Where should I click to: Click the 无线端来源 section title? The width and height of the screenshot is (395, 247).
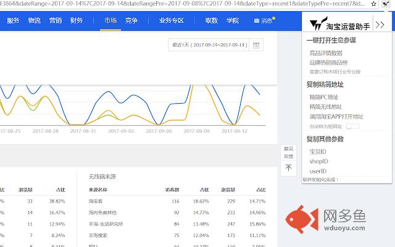[x=102, y=177]
